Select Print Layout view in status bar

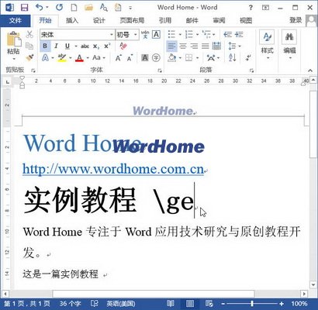click(x=190, y=304)
